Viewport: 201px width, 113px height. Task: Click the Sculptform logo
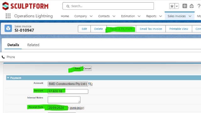tap(25, 6)
